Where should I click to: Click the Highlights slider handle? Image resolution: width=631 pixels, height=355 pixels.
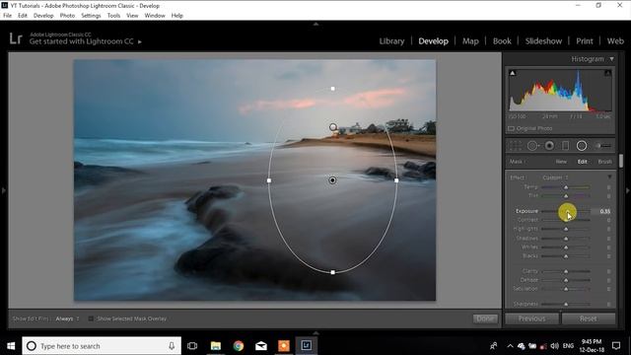coord(566,229)
